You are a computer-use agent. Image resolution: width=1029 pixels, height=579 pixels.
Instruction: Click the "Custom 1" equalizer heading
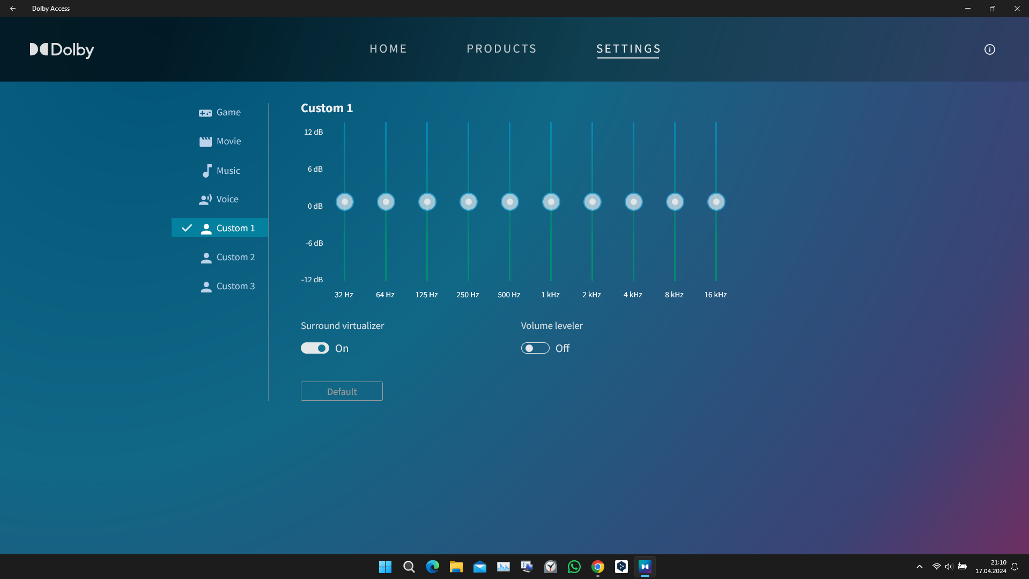tap(327, 108)
